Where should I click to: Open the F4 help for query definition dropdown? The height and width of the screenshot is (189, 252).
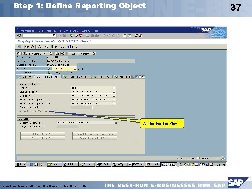[114, 99]
